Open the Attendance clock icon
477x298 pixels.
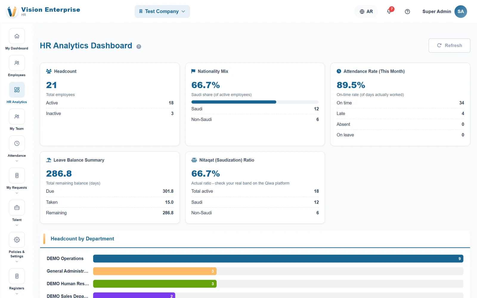pos(17,143)
